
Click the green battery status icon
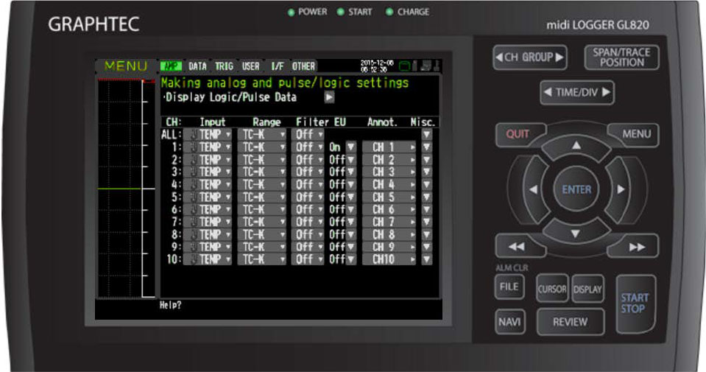[x=404, y=66]
